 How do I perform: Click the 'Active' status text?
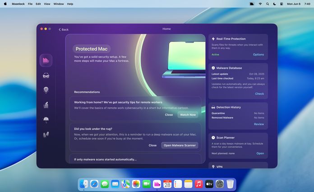tap(215, 55)
